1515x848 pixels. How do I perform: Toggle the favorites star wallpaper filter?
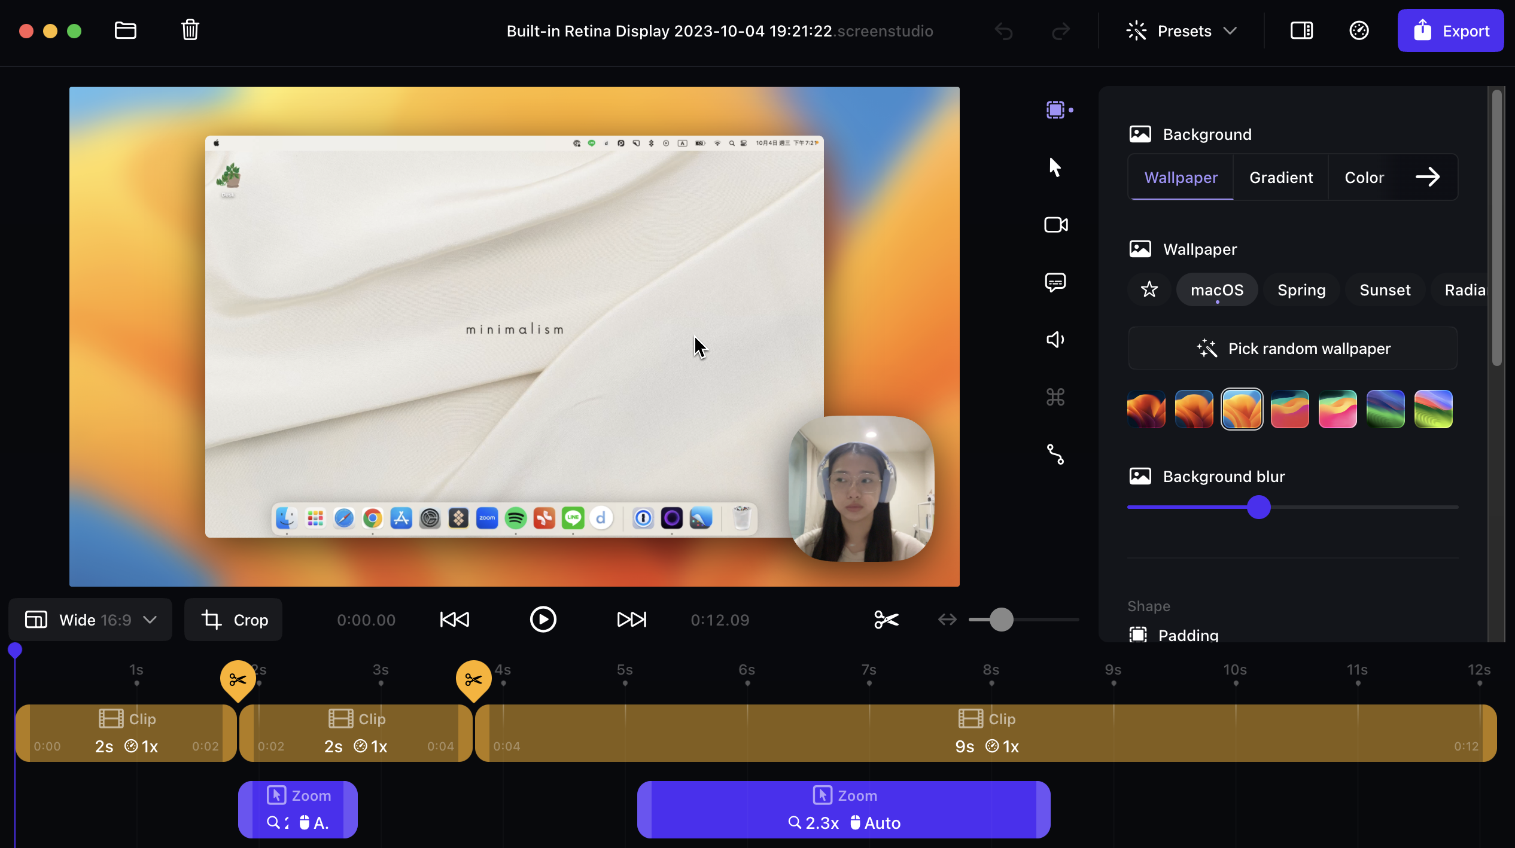tap(1149, 290)
